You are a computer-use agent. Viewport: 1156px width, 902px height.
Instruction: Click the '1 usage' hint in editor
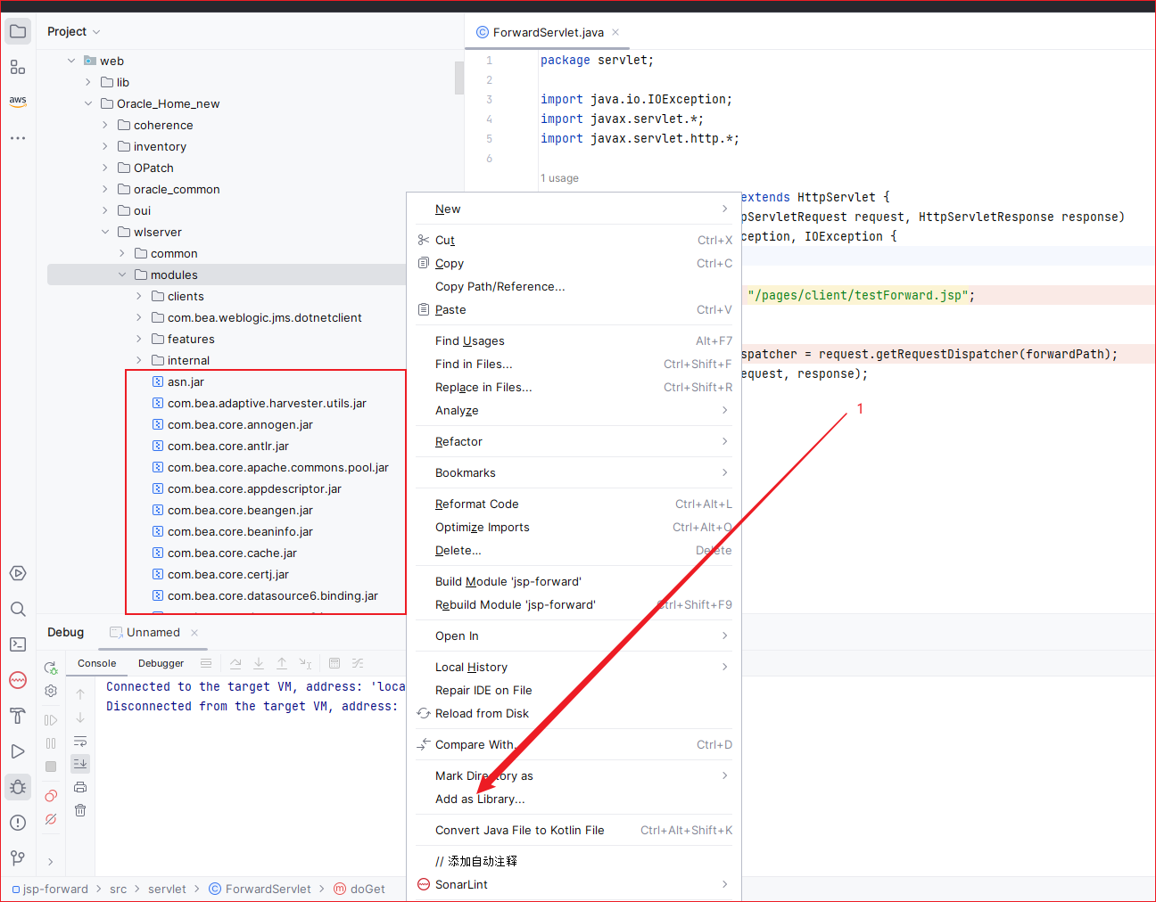pos(559,178)
